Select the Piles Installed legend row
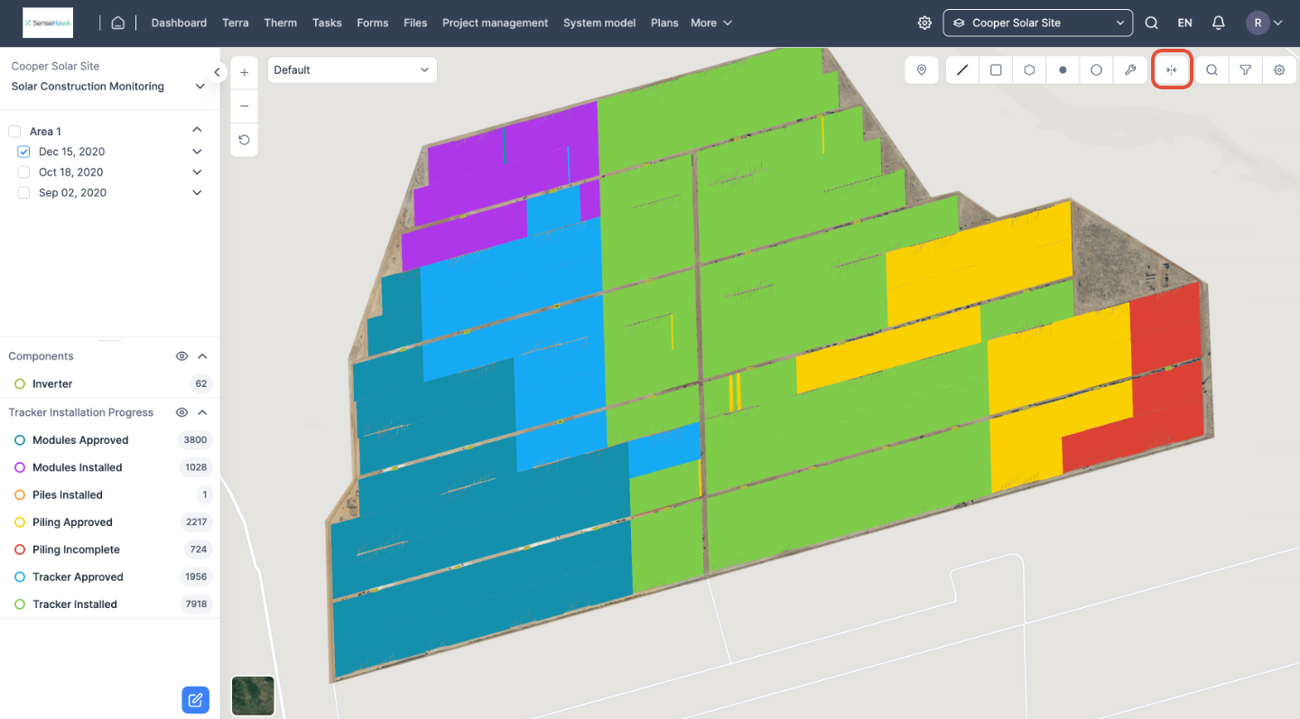This screenshot has width=1300, height=719. (109, 494)
